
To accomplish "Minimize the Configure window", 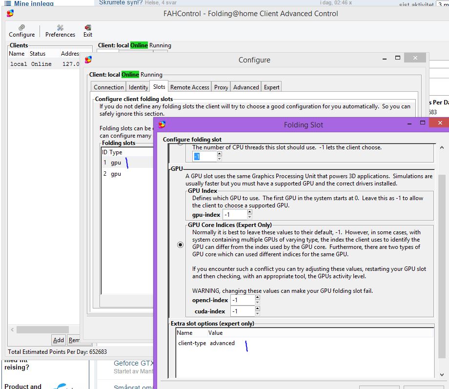I will click(x=385, y=59).
